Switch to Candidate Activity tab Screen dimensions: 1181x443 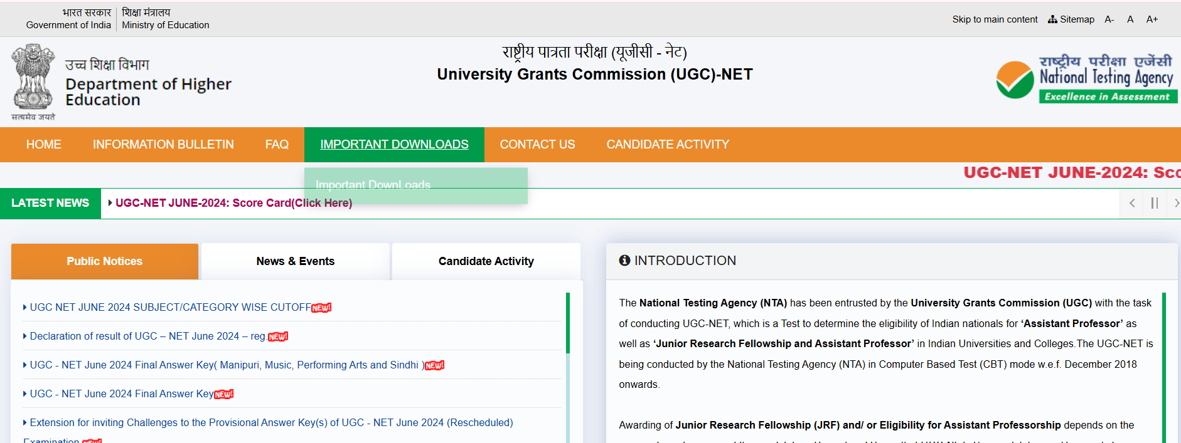[x=486, y=261]
